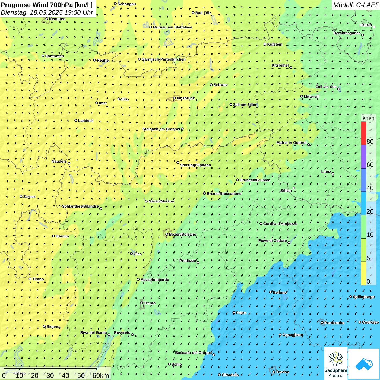Click the date 'Dienstag, 18.03.2025 19:00 Uhr'
The image size is (380, 380).
coord(47,12)
